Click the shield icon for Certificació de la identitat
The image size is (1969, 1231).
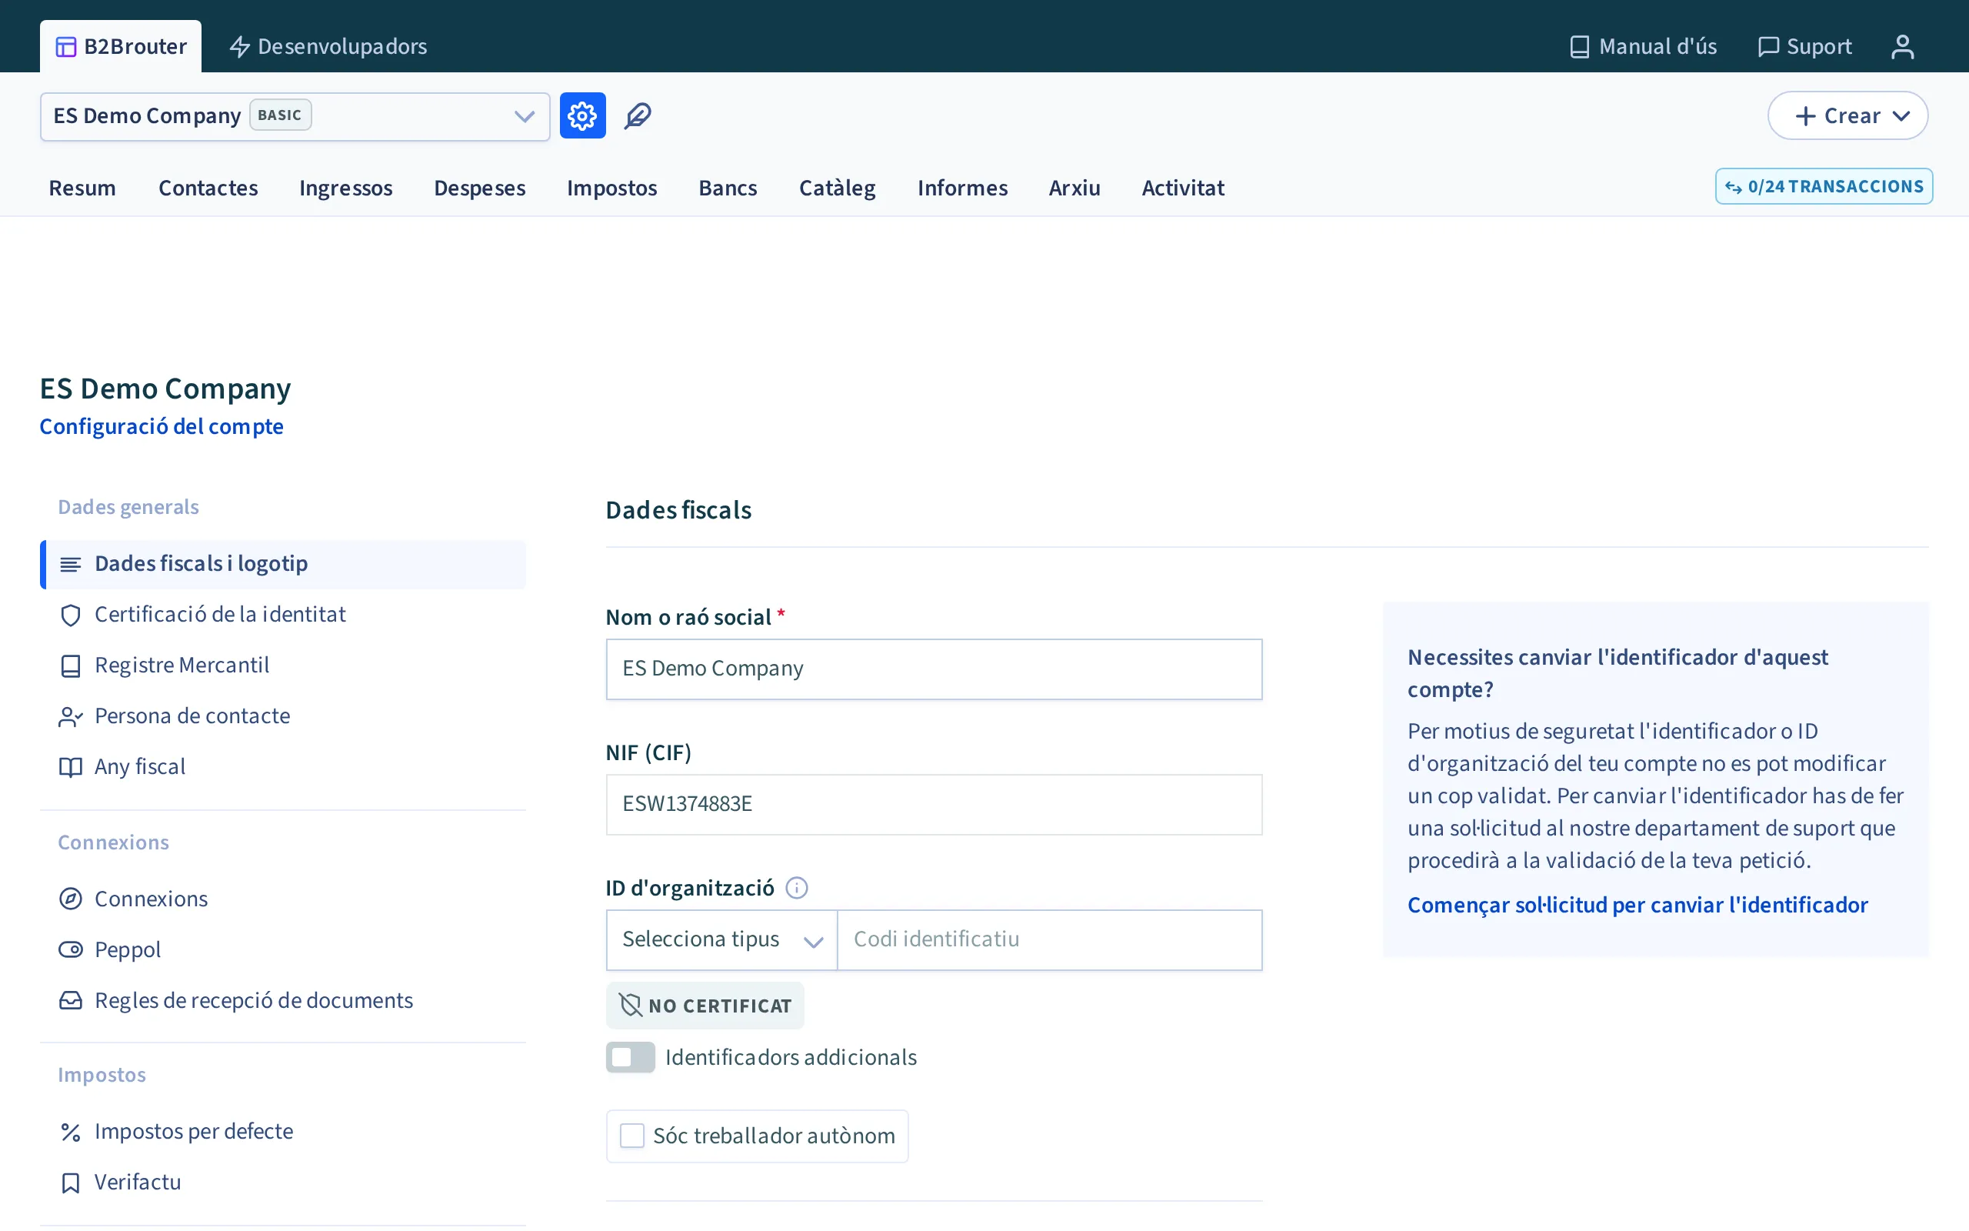(x=71, y=615)
